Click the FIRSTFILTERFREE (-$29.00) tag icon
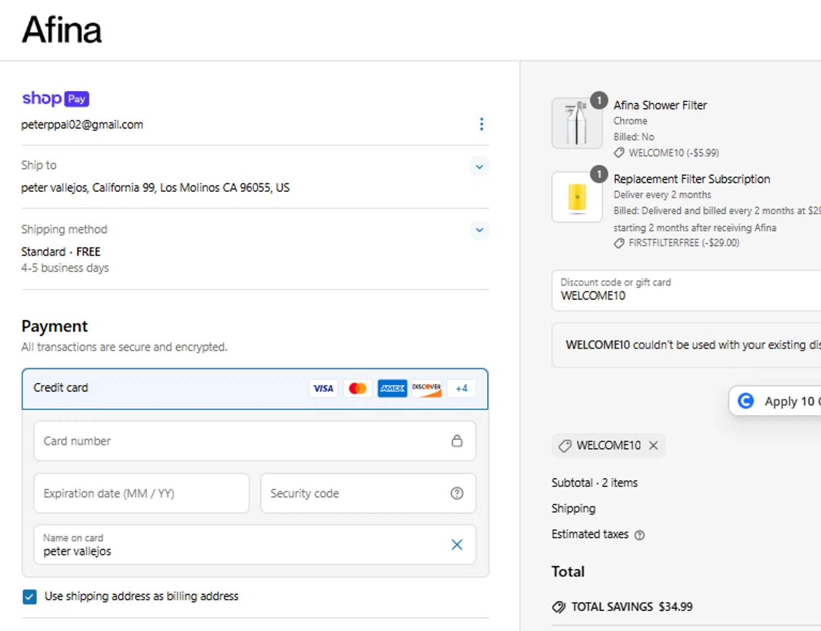Screen dimensions: 821x631 [x=619, y=243]
